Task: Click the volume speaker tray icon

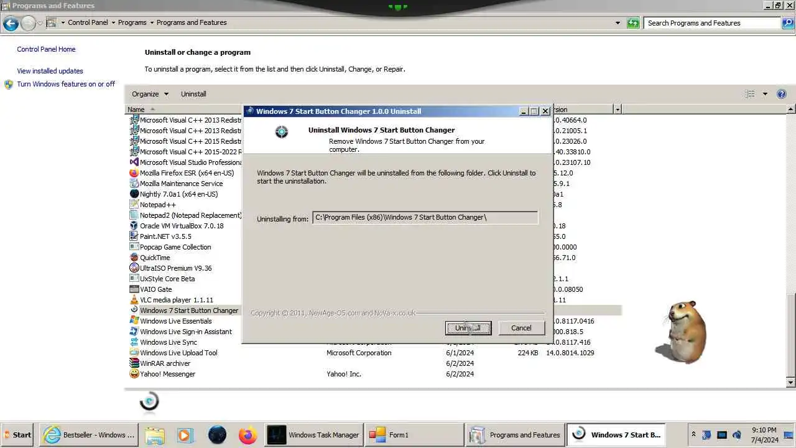Action: click(737, 435)
